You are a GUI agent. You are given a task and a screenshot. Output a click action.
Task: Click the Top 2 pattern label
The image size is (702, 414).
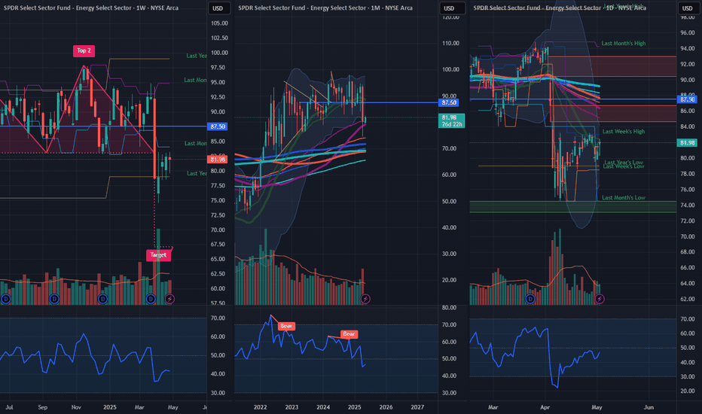(84, 50)
